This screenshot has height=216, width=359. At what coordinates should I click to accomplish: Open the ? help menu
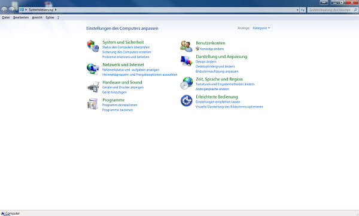[58, 17]
